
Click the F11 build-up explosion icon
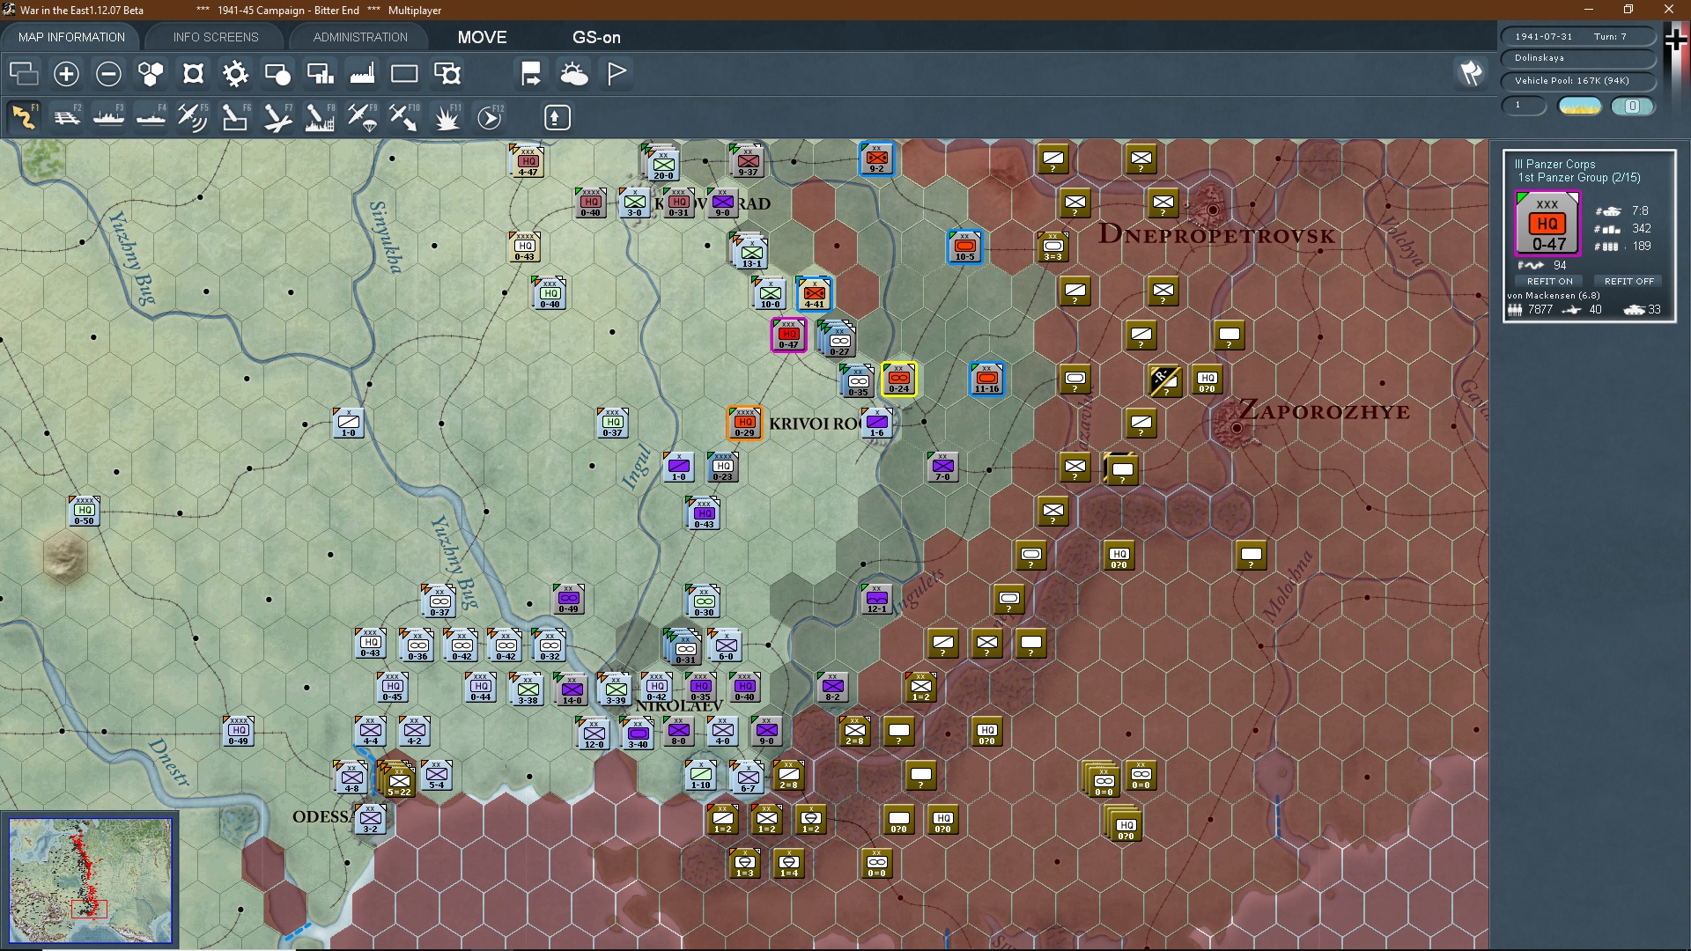coord(447,117)
